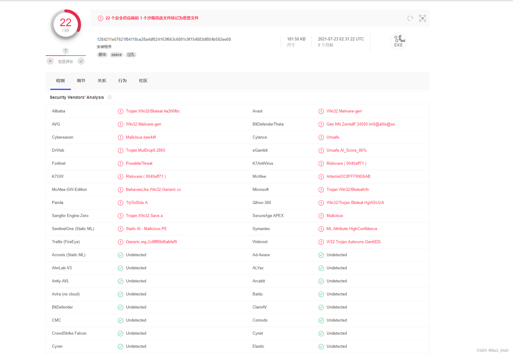Click McAfee detection warning icon
513x355 pixels.
pos(321,177)
